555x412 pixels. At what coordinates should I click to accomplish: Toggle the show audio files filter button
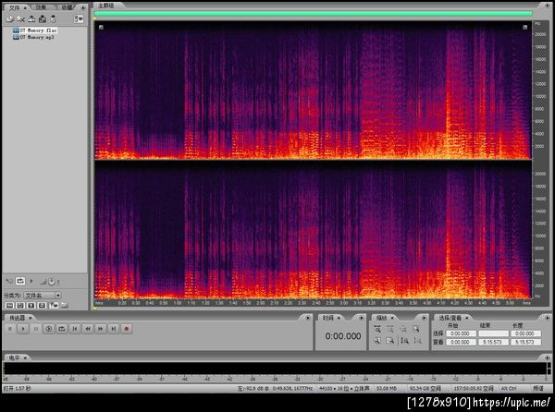tap(9, 305)
